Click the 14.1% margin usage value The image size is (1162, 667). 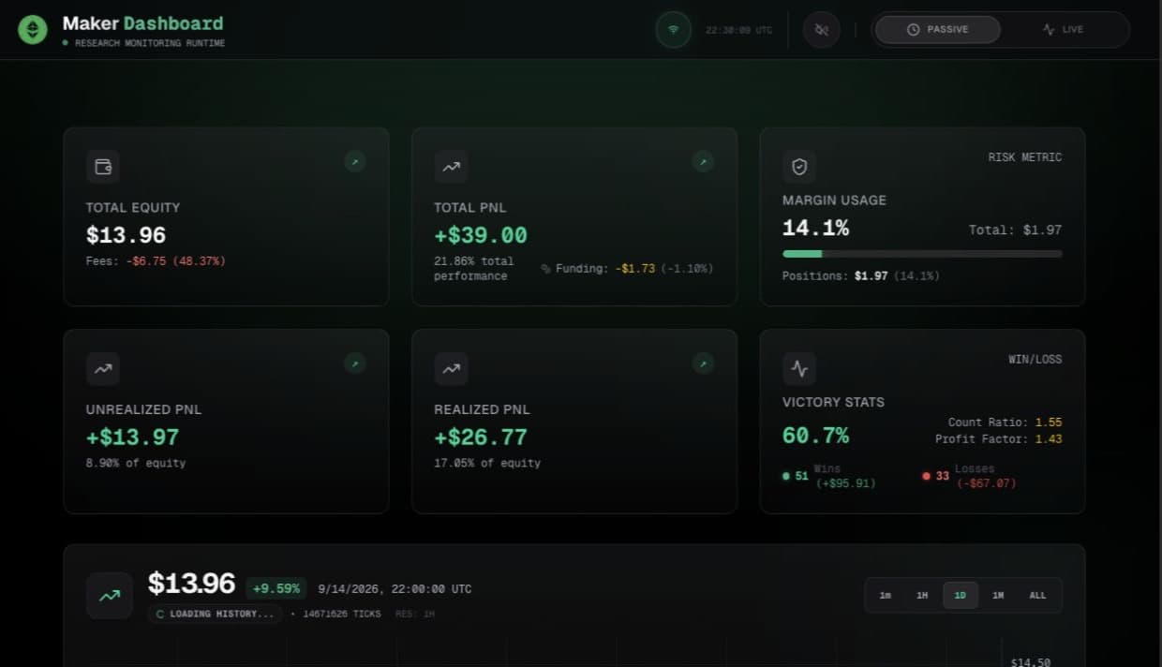click(815, 228)
